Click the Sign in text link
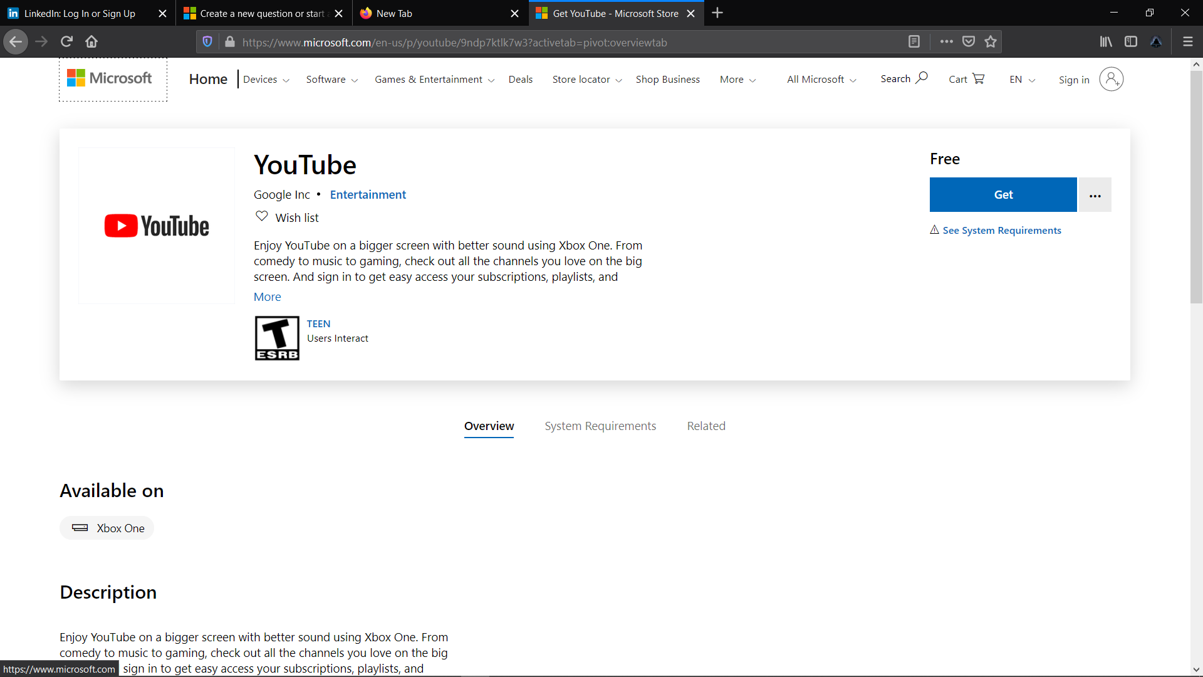1203x677 pixels. pyautogui.click(x=1074, y=80)
